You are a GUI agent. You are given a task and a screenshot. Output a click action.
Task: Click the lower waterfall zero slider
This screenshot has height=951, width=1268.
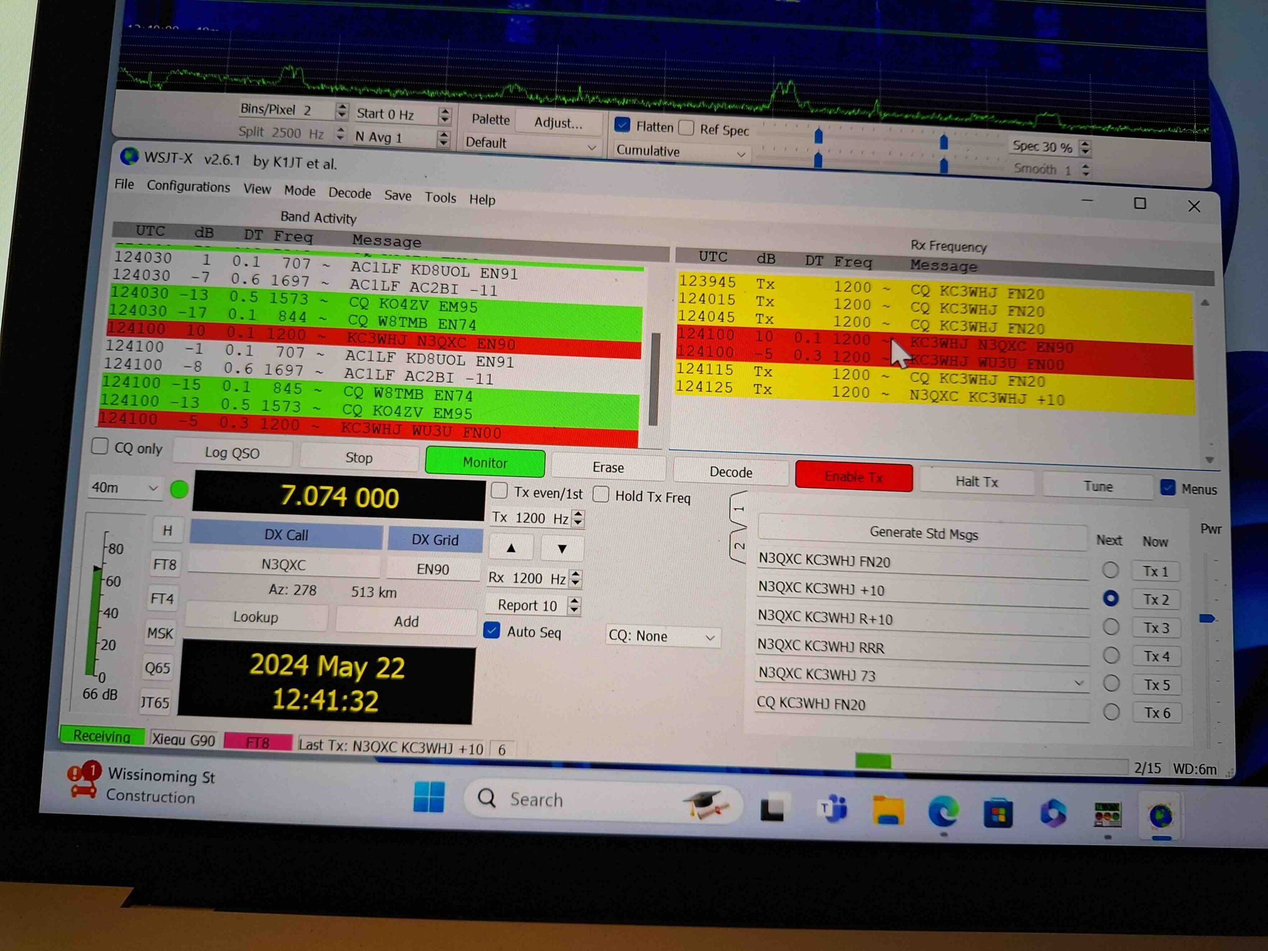click(818, 160)
